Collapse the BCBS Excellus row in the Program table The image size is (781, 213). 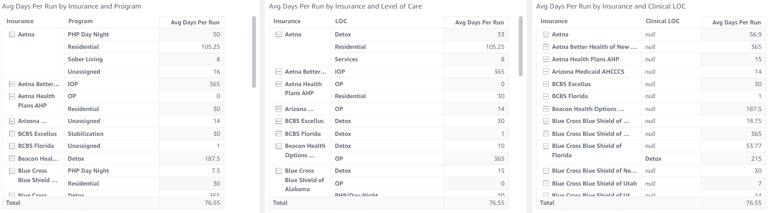(12, 134)
